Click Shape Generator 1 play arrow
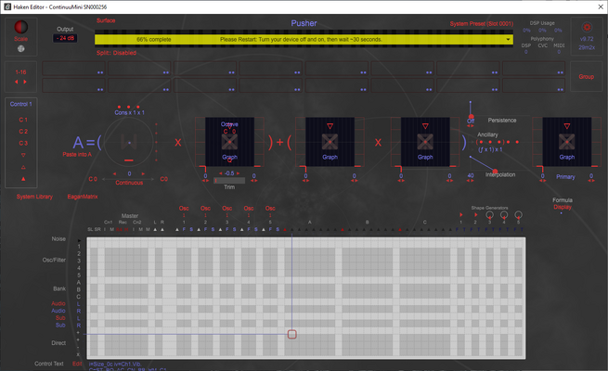The width and height of the screenshot is (608, 371). [461, 214]
